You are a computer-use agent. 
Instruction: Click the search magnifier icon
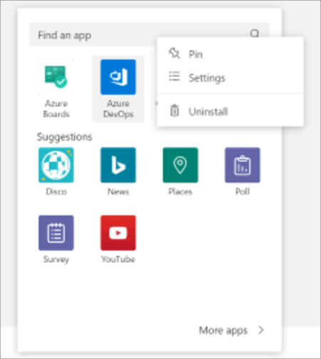255,34
